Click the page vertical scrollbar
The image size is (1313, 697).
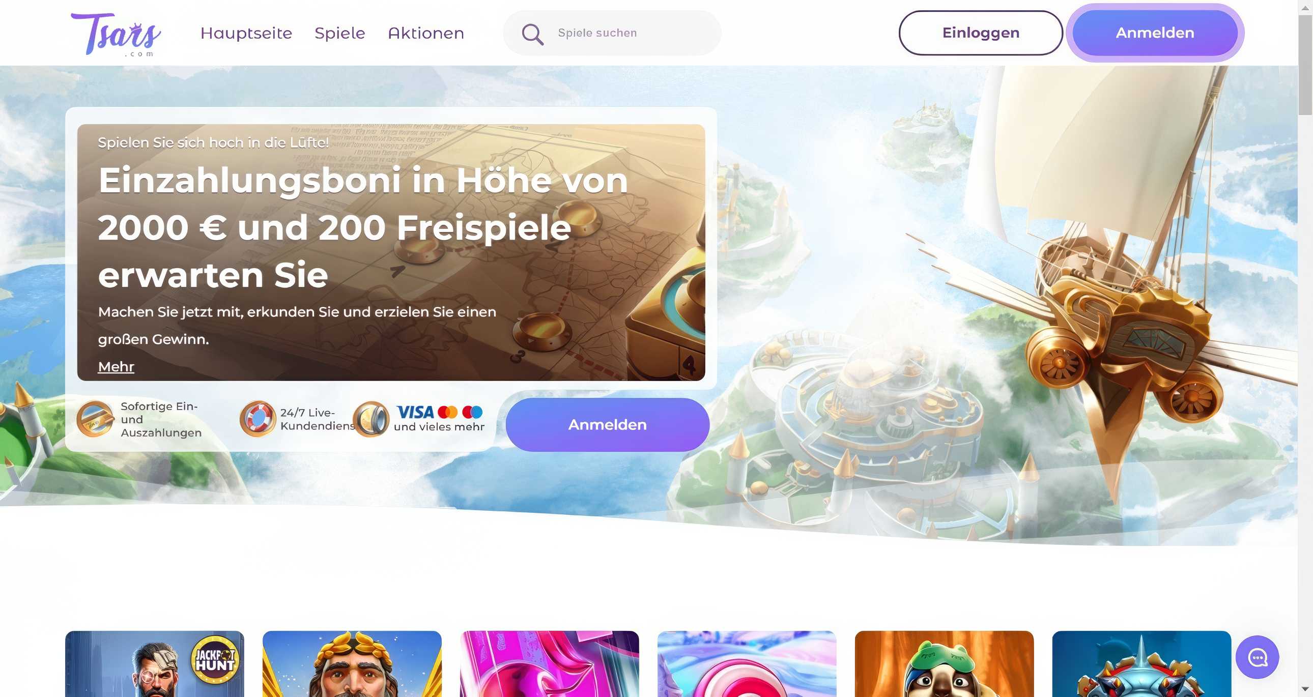coord(1305,348)
